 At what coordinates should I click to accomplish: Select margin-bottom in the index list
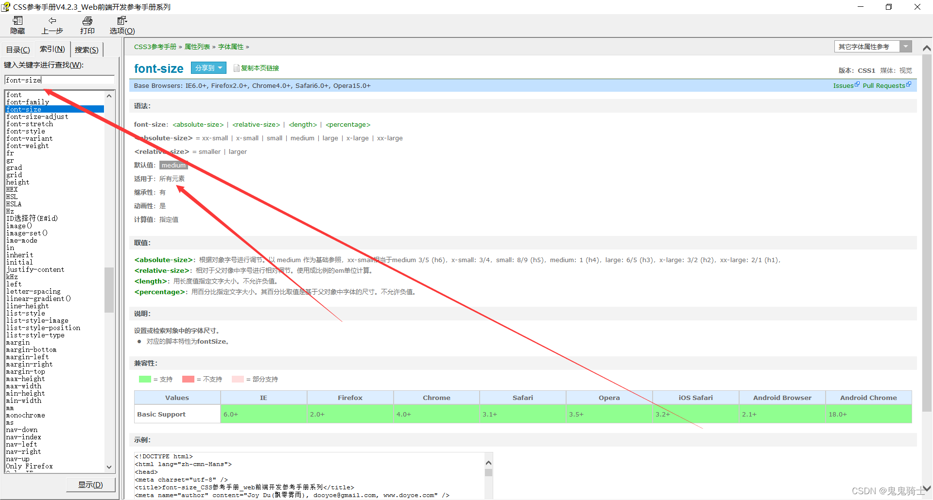(32, 350)
